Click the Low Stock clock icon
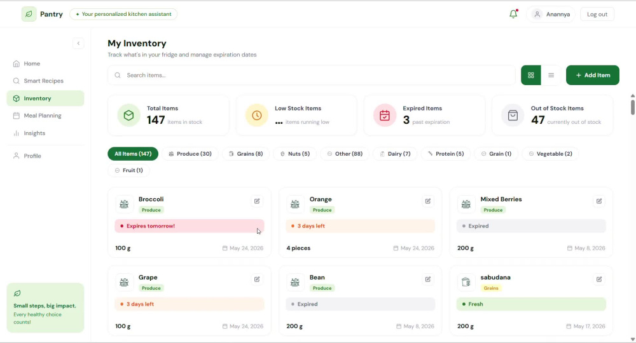 (x=257, y=116)
